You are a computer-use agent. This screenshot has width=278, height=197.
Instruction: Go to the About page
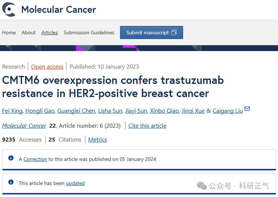28,32
